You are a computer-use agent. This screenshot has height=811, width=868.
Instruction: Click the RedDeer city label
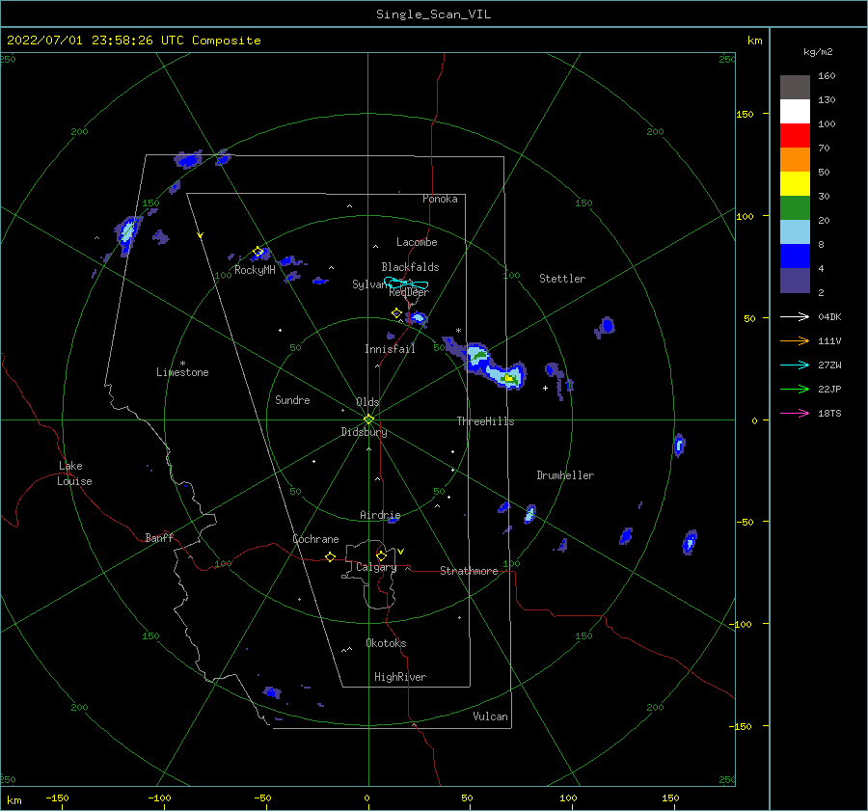(409, 292)
